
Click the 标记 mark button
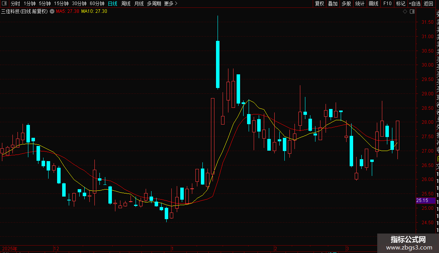point(401,4)
